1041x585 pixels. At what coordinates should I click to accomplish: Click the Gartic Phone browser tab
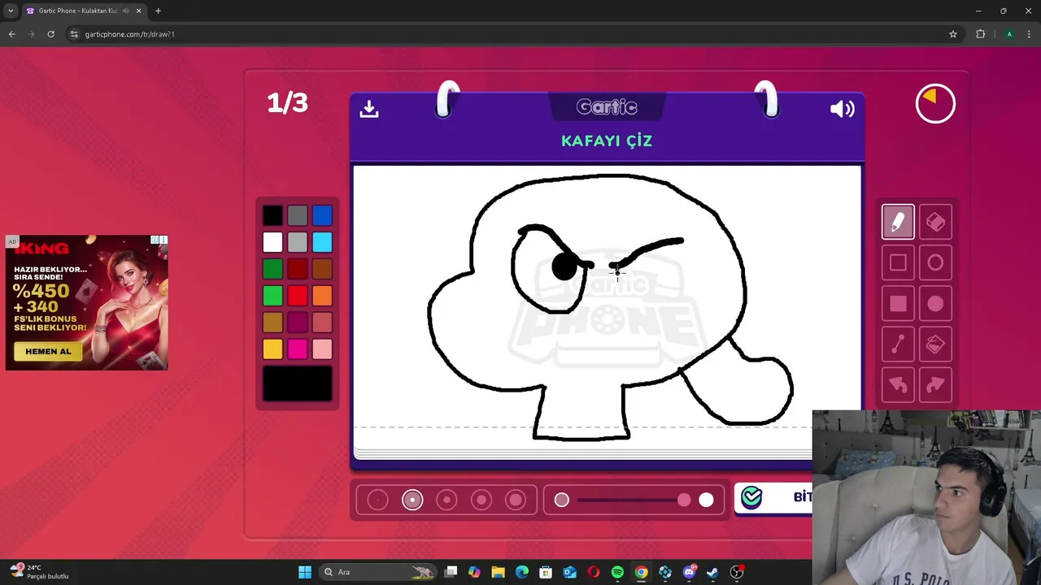coord(84,11)
